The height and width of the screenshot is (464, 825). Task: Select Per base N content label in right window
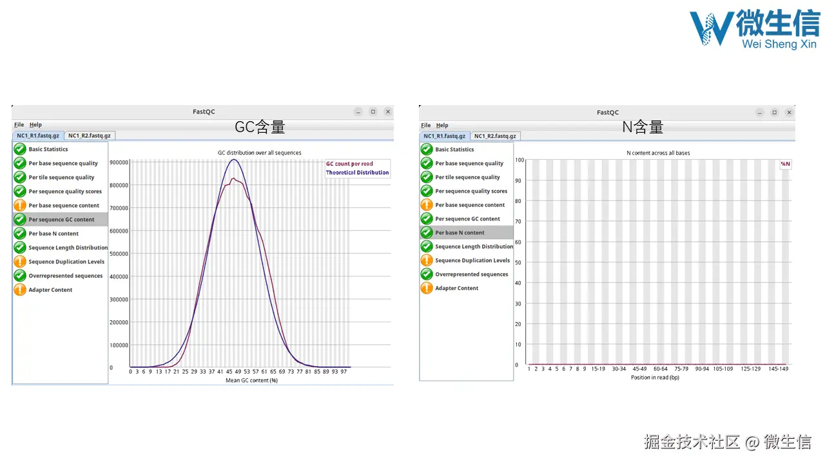tap(460, 233)
